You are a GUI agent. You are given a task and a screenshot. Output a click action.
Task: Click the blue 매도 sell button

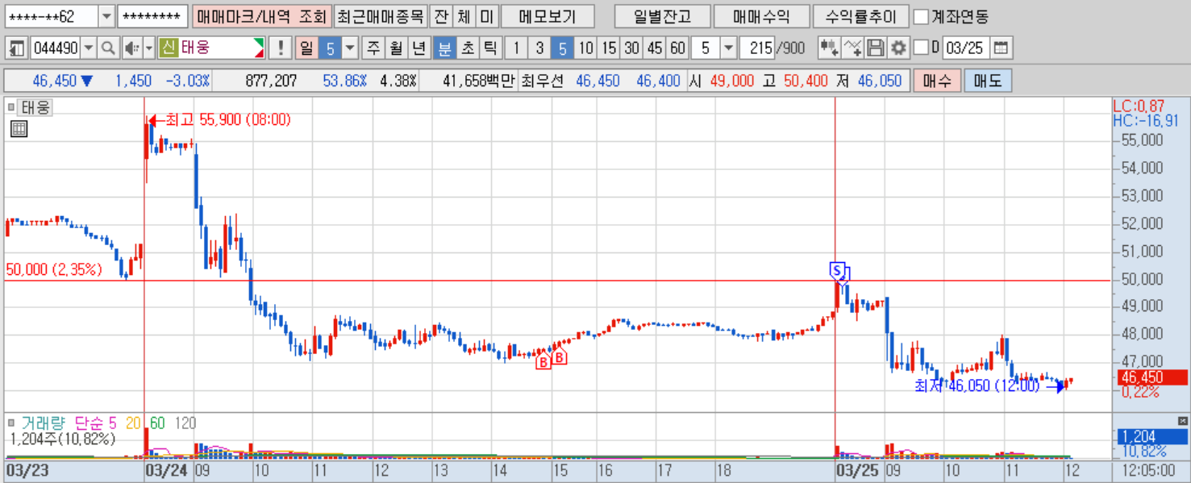click(x=987, y=81)
